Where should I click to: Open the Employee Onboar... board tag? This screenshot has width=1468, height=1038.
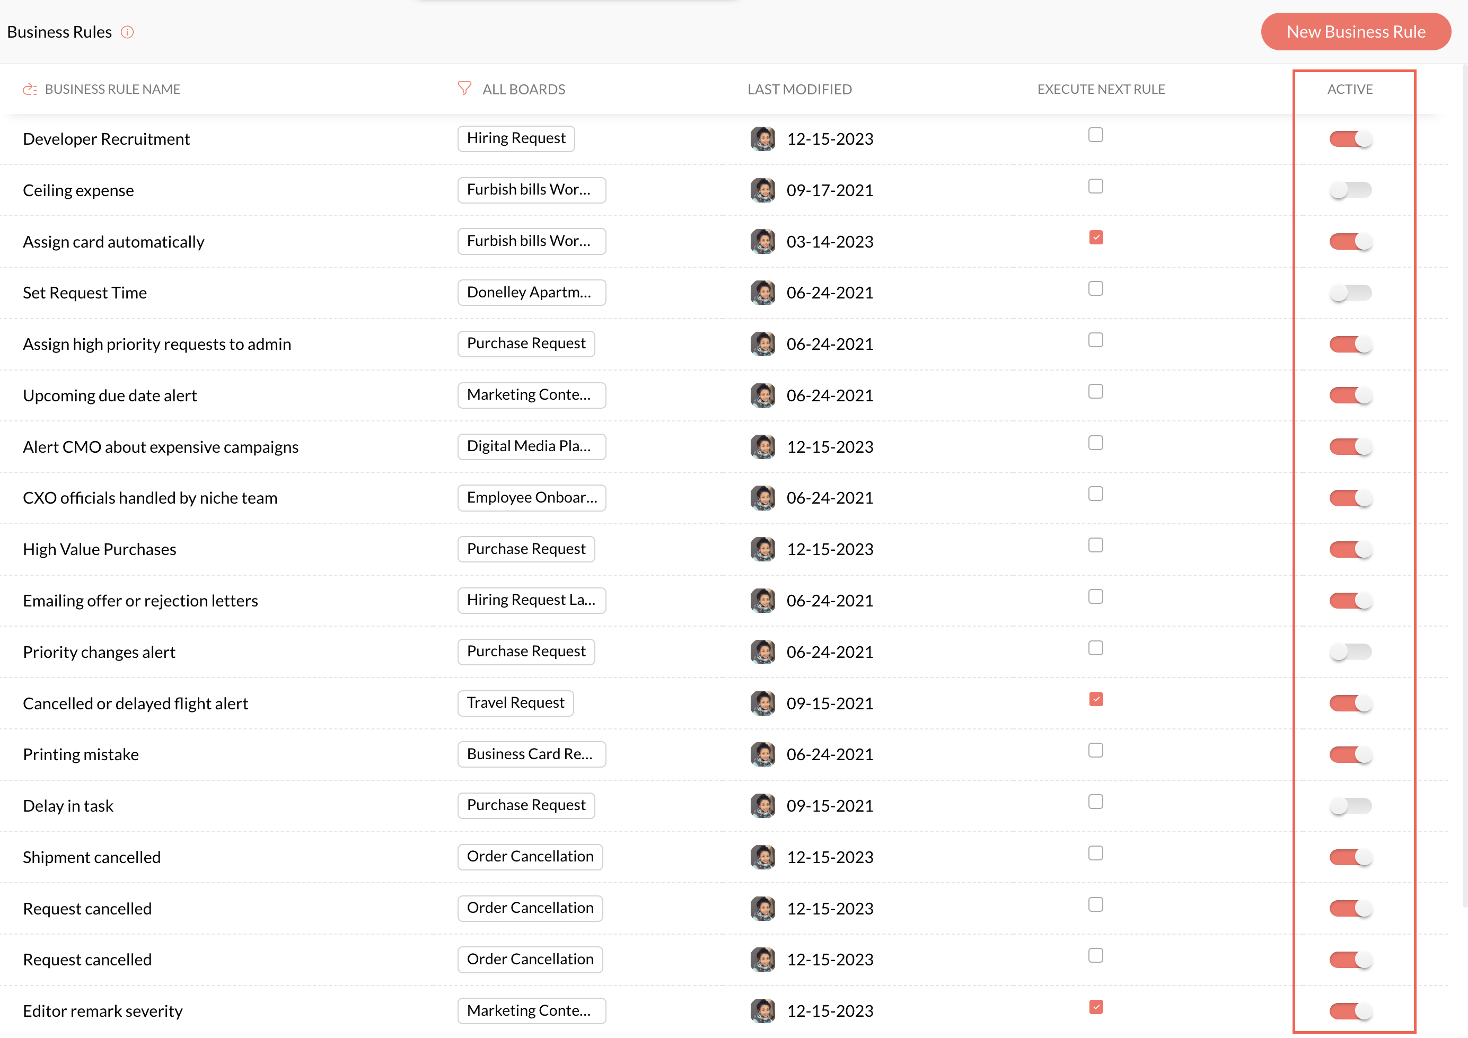[531, 498]
